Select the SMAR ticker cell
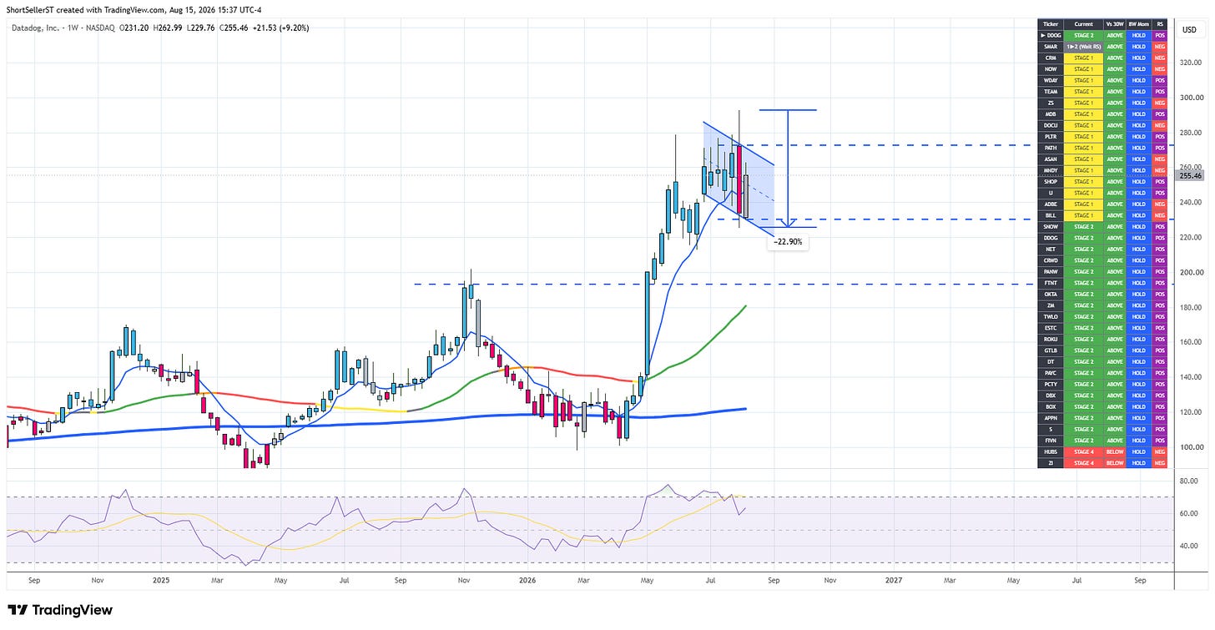Screen dimensions: 1215x630 pos(1051,47)
